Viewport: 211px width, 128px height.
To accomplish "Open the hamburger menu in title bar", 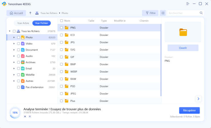I will [x=188, y=4].
